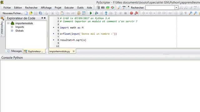Click the x=float(input(...)) code line
The height and width of the screenshot is (112, 200).
point(88,34)
